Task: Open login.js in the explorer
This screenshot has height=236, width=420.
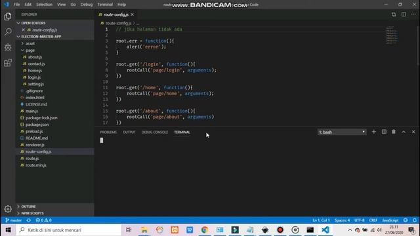Action: [35, 77]
